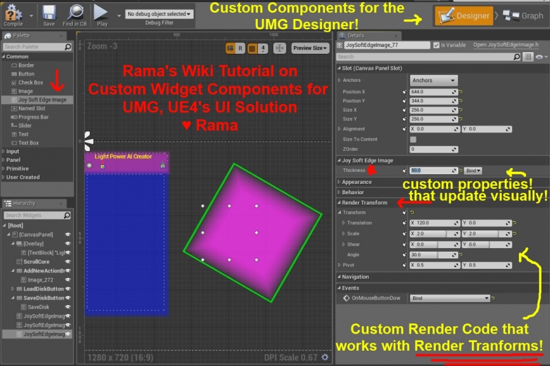The height and width of the screenshot is (366, 550).
Task: Pick Image widget in palette
Action: [25, 91]
